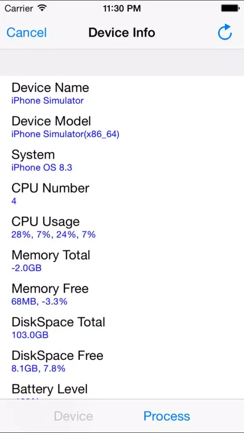Select the Device tab
This screenshot has width=244, height=433.
pos(74,416)
